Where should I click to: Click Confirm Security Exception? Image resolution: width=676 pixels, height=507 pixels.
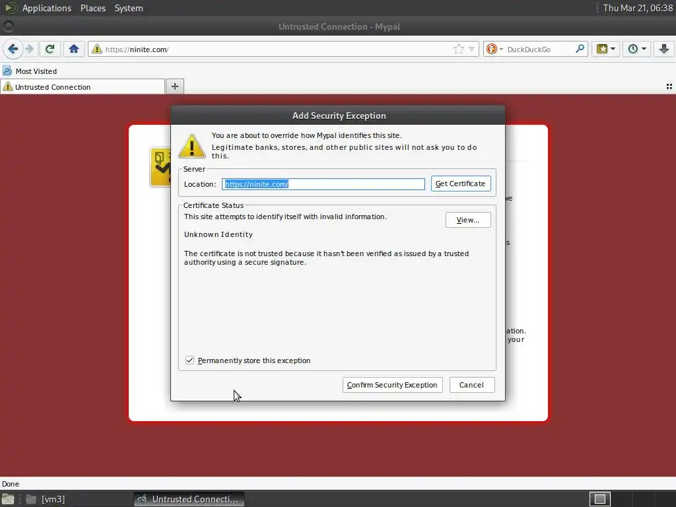coord(392,385)
